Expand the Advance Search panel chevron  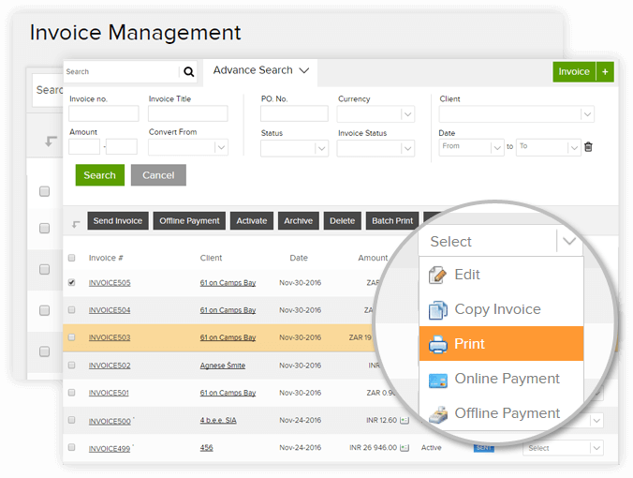304,70
